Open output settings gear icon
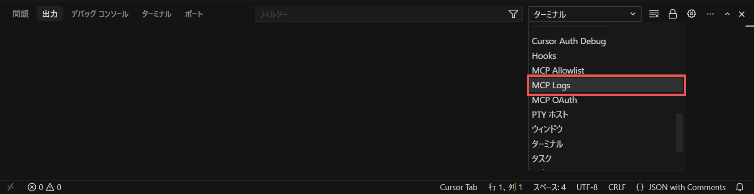This screenshot has height=194, width=754. point(692,14)
